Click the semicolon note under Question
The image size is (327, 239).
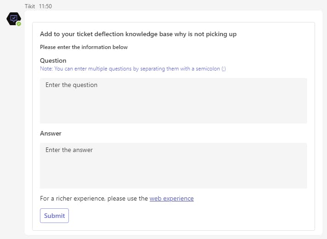tap(133, 69)
